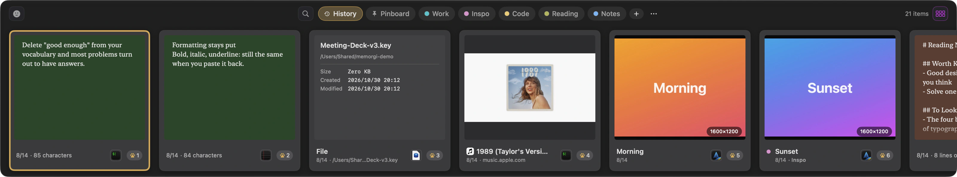Click the '8/14 · 85 characters' caption
Screen dimensions: 957x177
(x=44, y=156)
